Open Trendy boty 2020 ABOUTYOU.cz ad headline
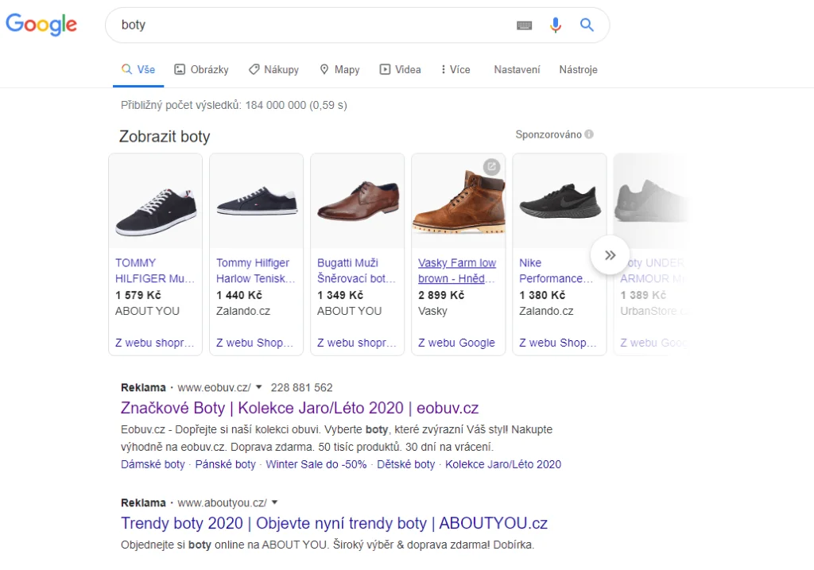This screenshot has width=814, height=570. tap(334, 523)
